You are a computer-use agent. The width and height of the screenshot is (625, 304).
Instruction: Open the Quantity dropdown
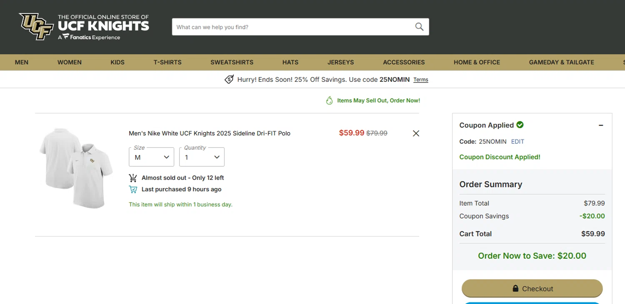[x=202, y=157]
